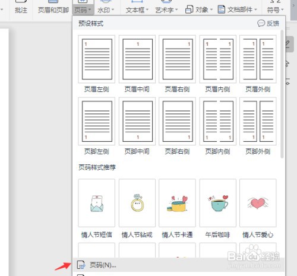Select the 页眉外侧 page number preset
297x276 pixels.
[x=258, y=59]
